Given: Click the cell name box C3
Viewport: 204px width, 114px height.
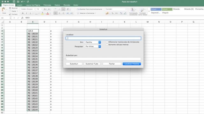Looking at the screenshot, I should pos(5,18).
